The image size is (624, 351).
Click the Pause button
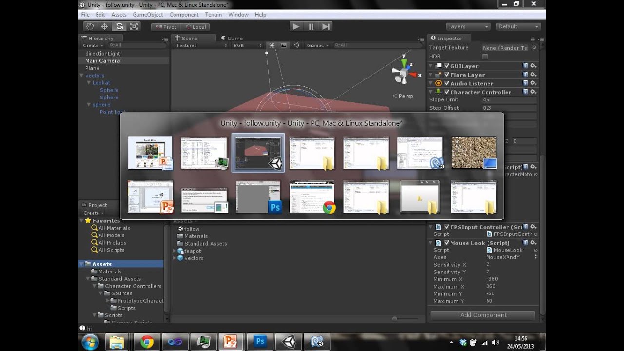coord(311,26)
